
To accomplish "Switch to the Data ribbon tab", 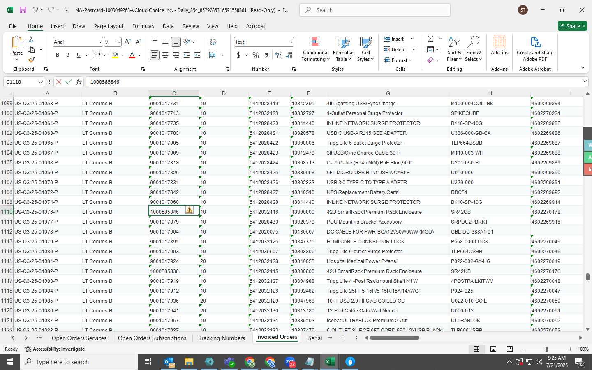I will [168, 26].
